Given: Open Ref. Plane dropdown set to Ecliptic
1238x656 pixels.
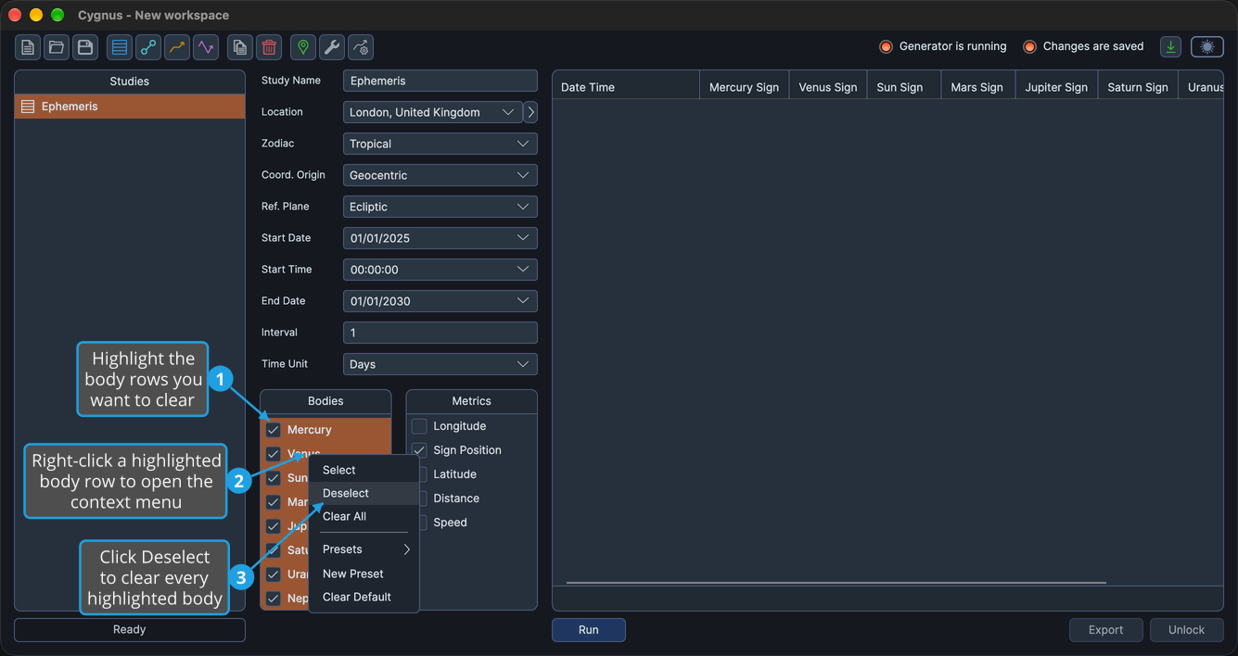Looking at the screenshot, I should click(x=440, y=207).
